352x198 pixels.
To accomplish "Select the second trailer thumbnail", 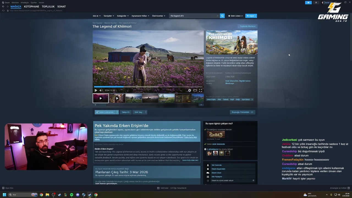I will [117, 98].
